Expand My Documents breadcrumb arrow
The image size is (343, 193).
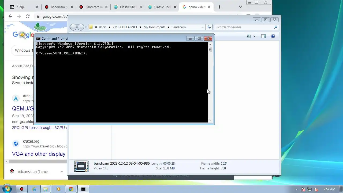[169, 27]
